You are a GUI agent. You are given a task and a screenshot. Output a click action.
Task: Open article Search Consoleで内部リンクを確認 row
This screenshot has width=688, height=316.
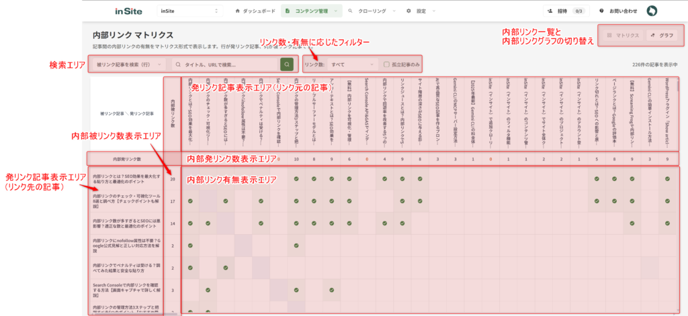click(x=126, y=289)
